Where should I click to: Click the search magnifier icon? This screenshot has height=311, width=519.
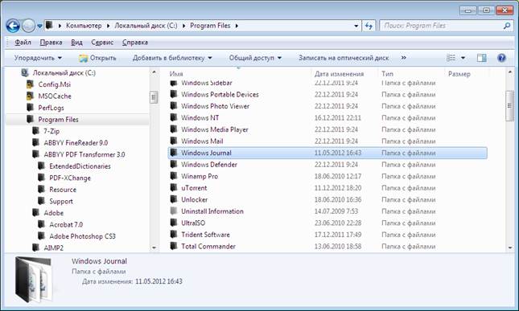pos(506,26)
